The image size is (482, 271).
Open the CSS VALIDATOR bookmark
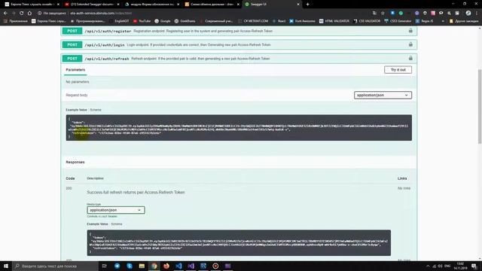click(x=367, y=21)
